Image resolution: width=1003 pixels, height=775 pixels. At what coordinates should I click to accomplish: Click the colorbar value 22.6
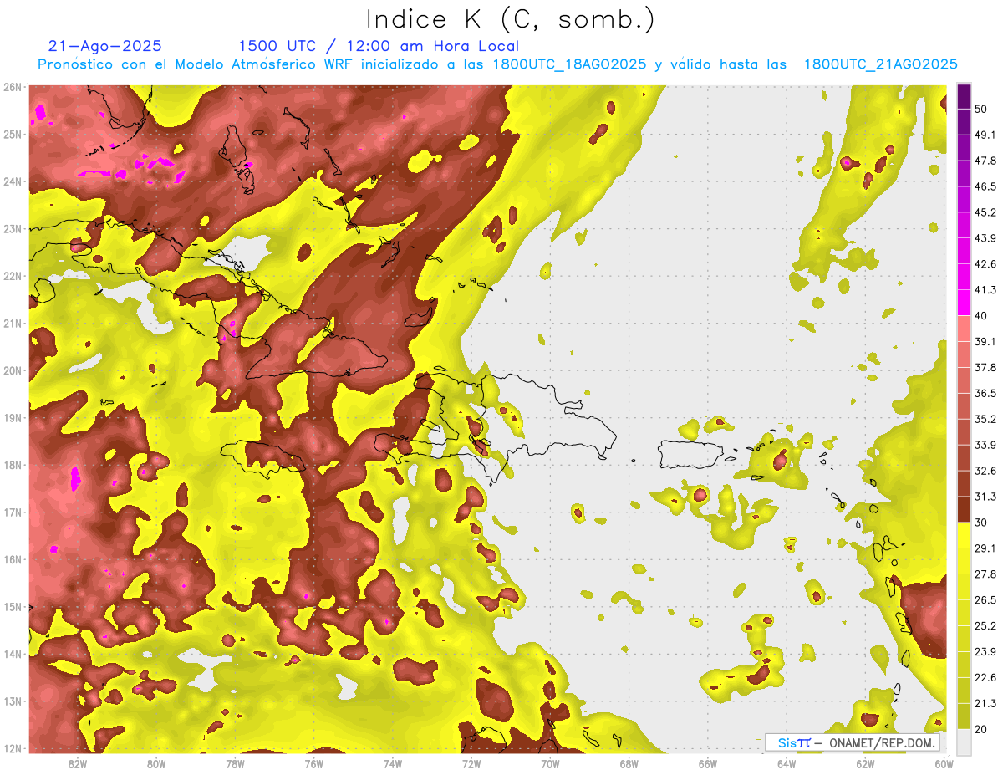pos(985,678)
